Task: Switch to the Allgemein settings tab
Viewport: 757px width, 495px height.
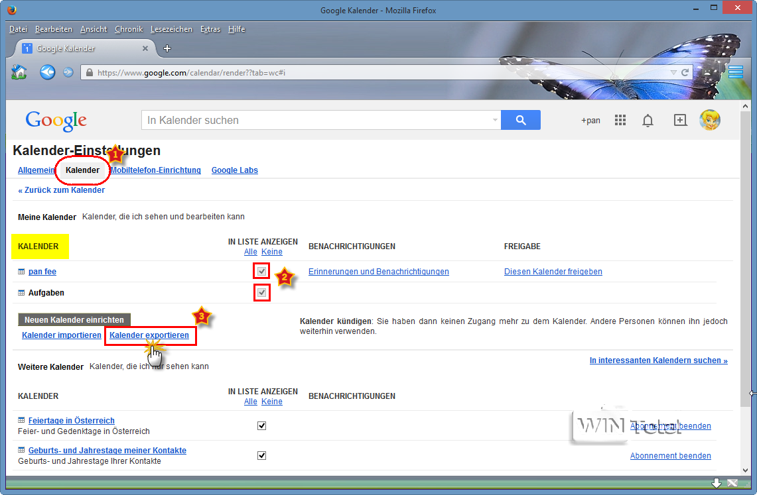Action: [x=36, y=170]
